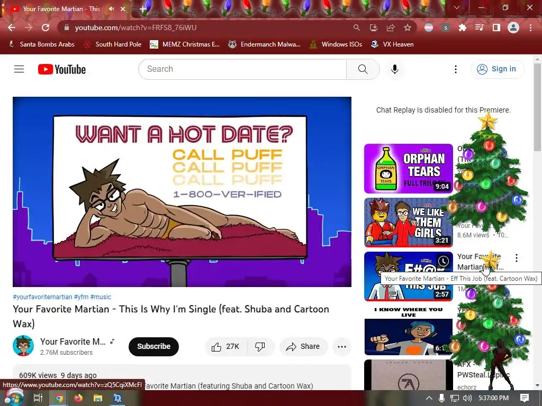Open three-dot menu for Eff This Job video
Viewport: 542px width, 406px height.
tap(517, 257)
